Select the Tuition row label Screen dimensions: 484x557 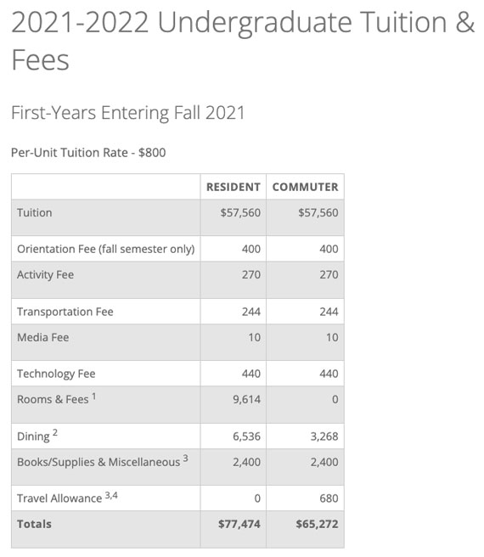click(x=35, y=212)
